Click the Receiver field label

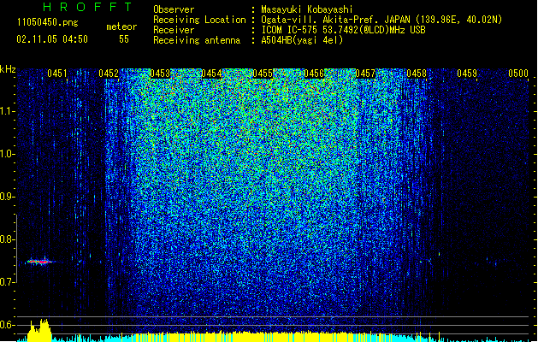point(174,30)
